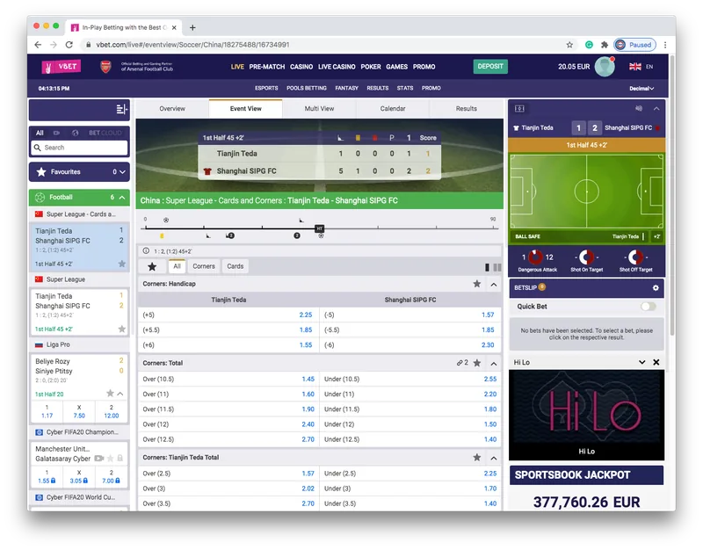Favourite the Corners: Handicap market
Image resolution: width=703 pixels, height=550 pixels.
tap(477, 284)
